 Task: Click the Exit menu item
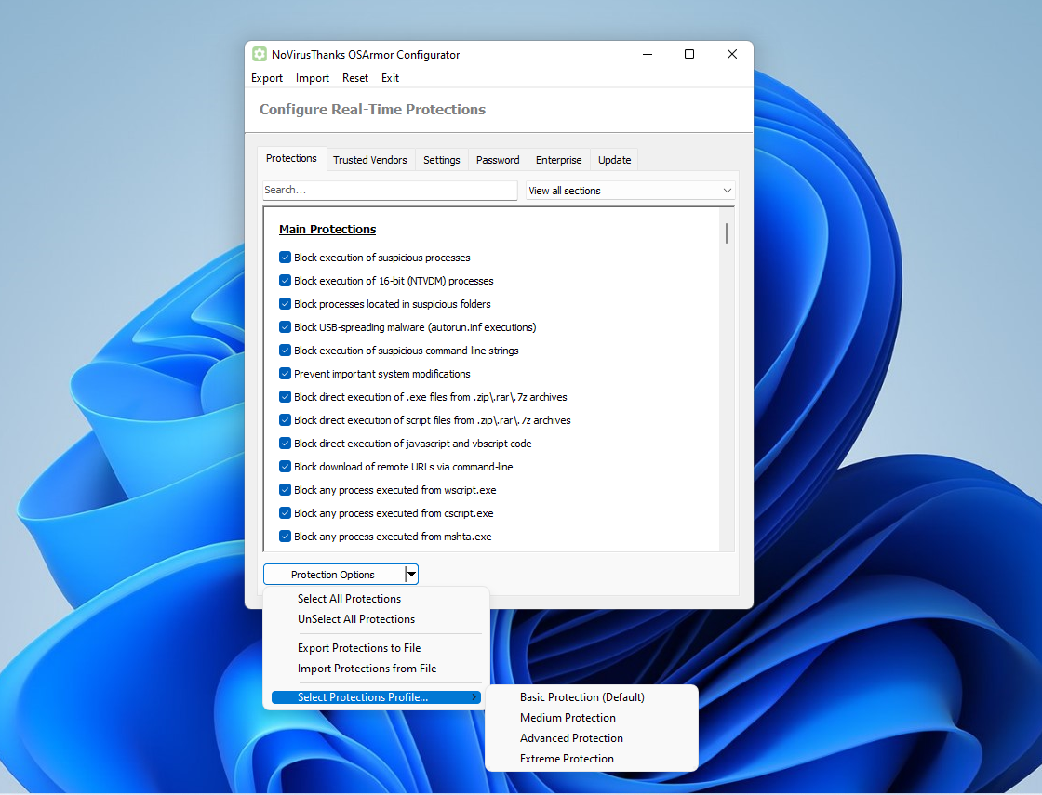(390, 78)
